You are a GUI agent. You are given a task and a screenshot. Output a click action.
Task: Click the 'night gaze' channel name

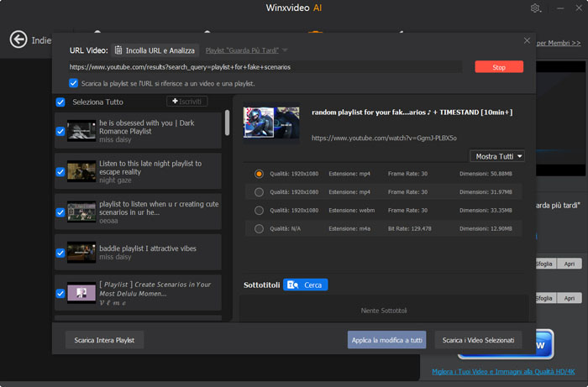click(x=115, y=180)
